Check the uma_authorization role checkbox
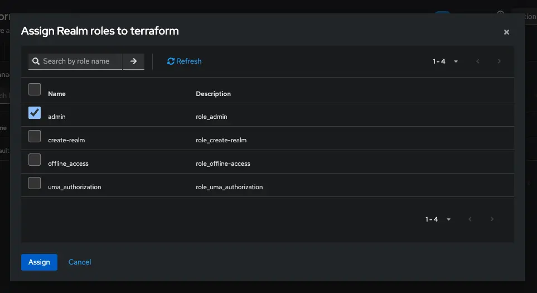Viewport: 537px width, 293px height. [x=35, y=183]
